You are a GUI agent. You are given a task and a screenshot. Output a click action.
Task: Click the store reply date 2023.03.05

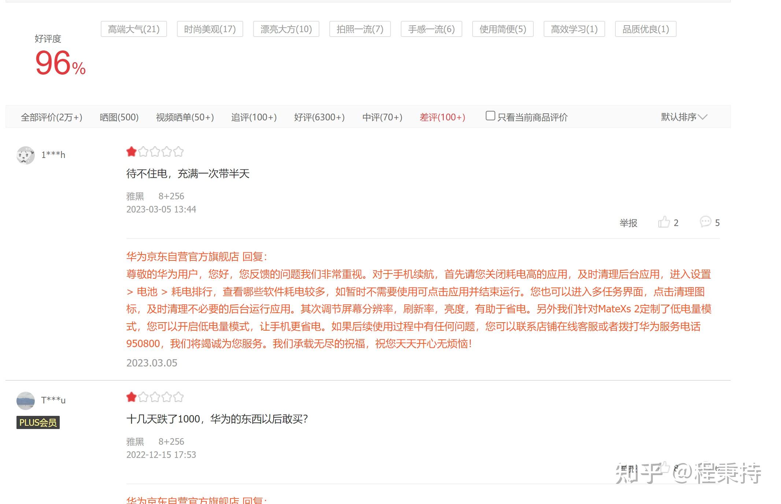pyautogui.click(x=152, y=363)
